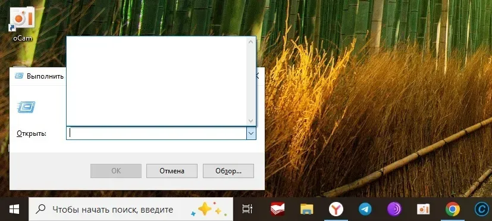Image resolution: width=492 pixels, height=221 pixels.
Task: Open the red book app in taskbar
Action: [277, 209]
